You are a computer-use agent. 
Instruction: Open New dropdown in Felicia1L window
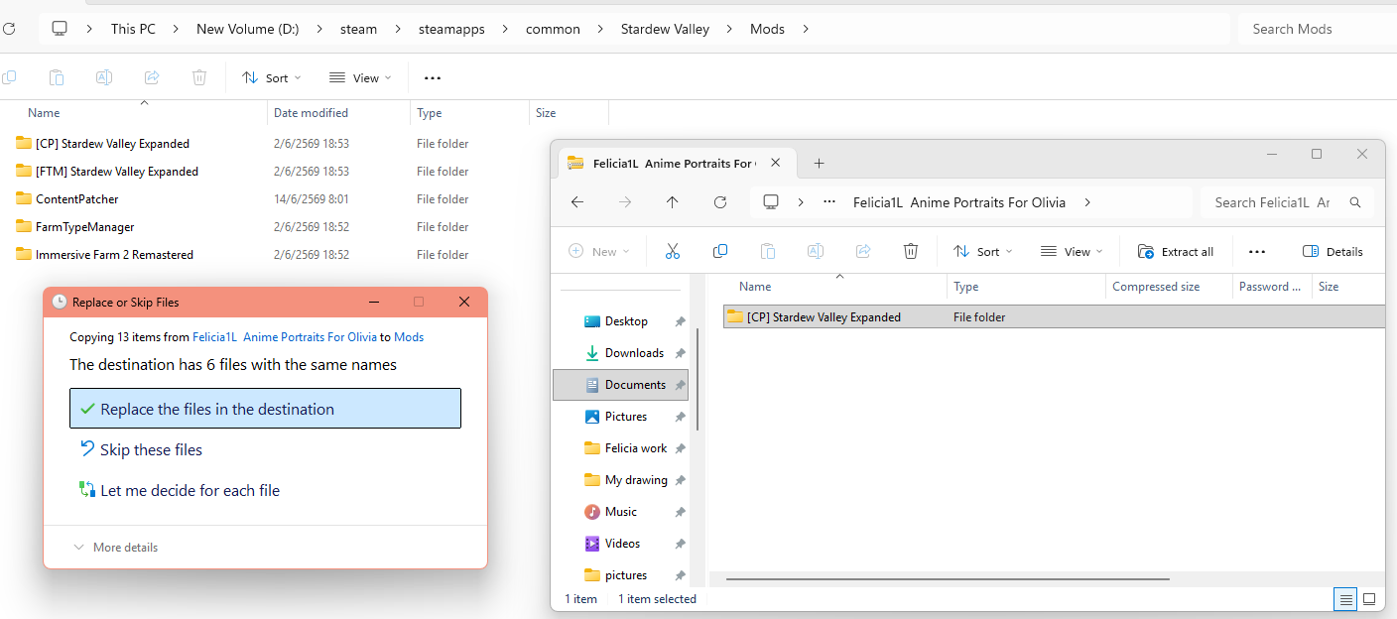click(599, 252)
